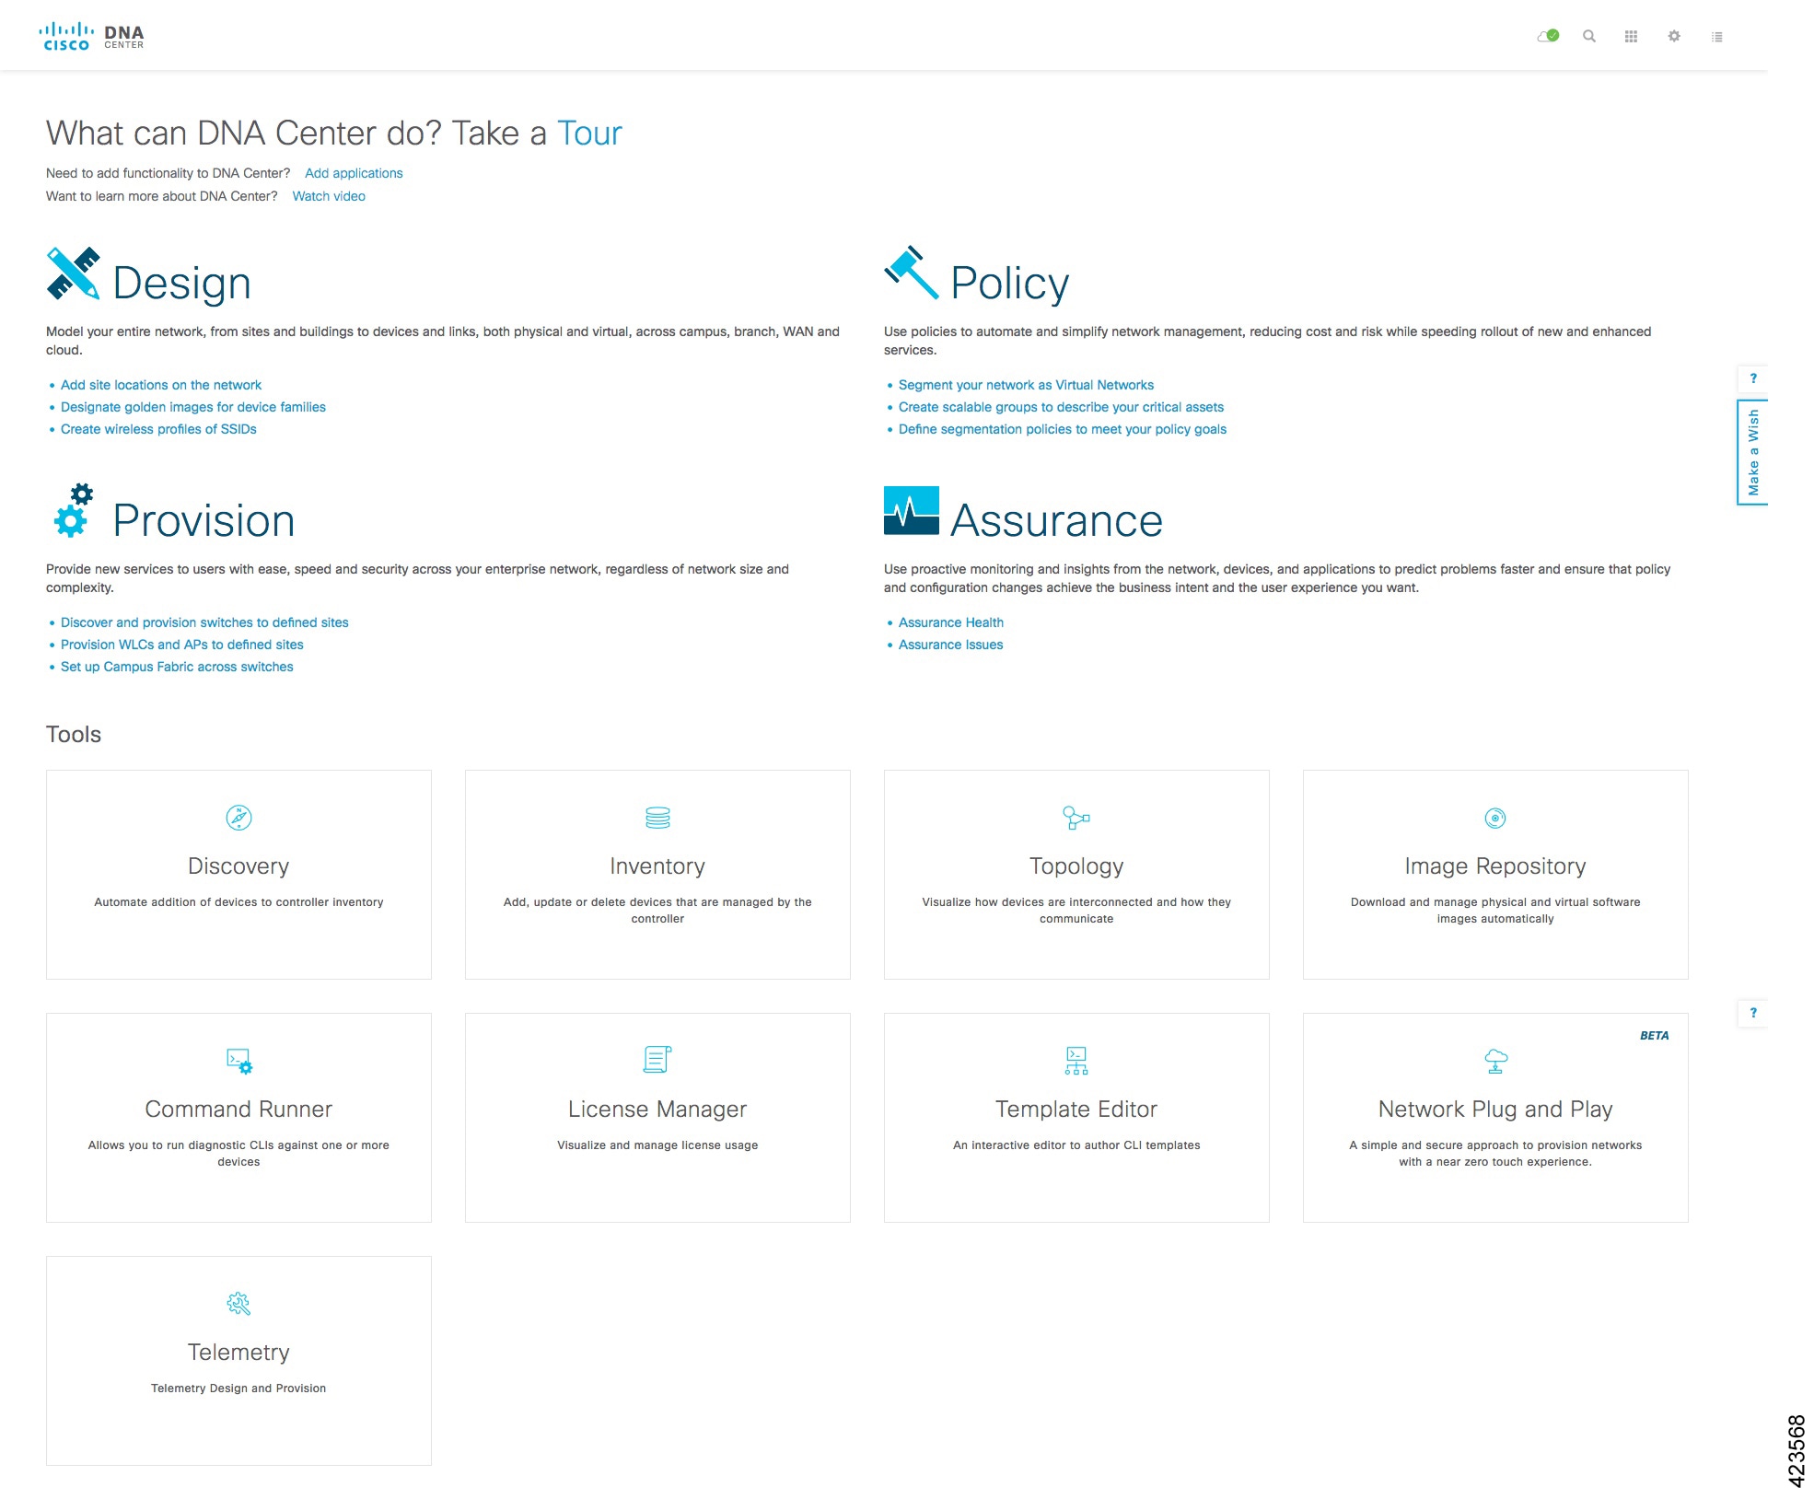
Task: Click the Image Repository disc icon
Action: 1495,818
